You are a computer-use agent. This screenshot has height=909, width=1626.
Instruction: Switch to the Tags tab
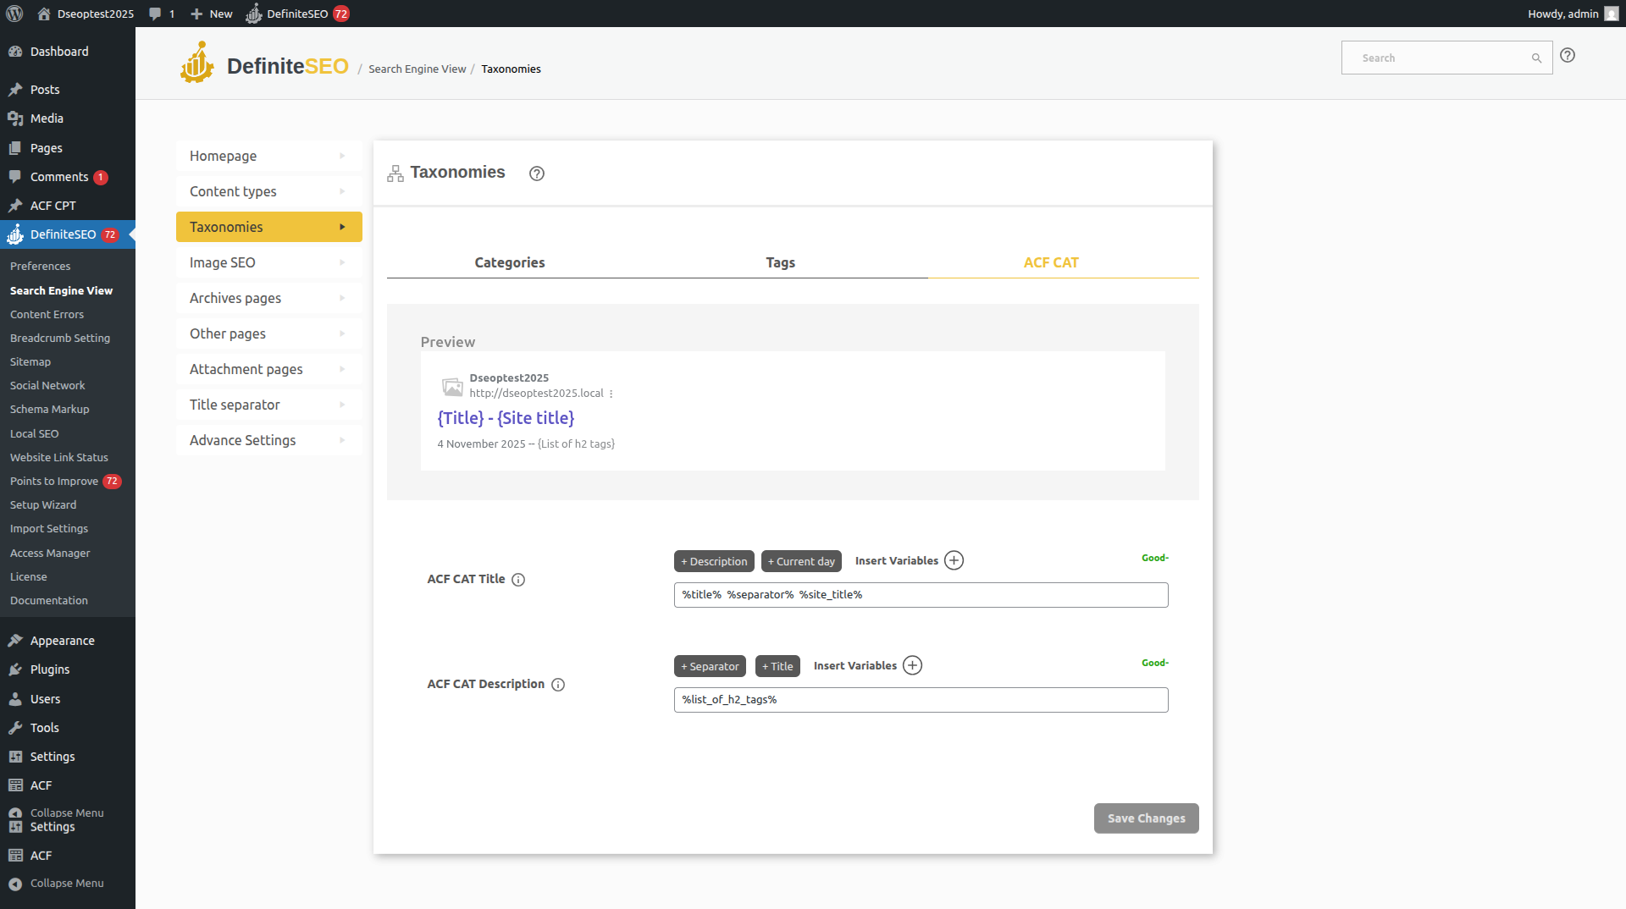(780, 262)
